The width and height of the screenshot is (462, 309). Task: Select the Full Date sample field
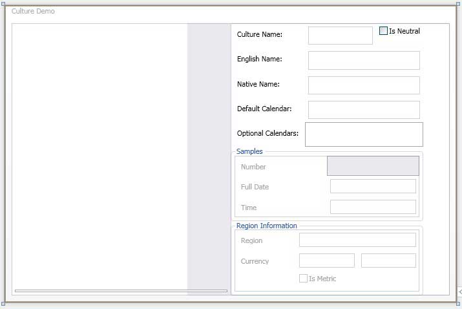point(373,186)
